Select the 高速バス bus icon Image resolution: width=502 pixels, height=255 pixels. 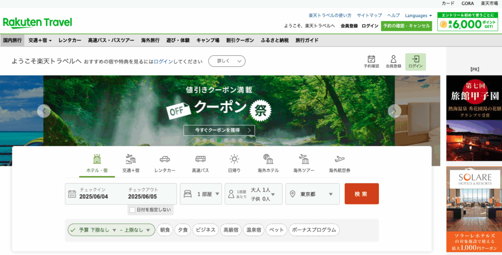pyautogui.click(x=201, y=159)
